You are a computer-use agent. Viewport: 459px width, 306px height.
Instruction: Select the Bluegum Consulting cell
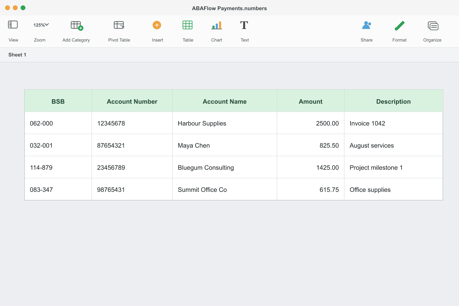(225, 167)
